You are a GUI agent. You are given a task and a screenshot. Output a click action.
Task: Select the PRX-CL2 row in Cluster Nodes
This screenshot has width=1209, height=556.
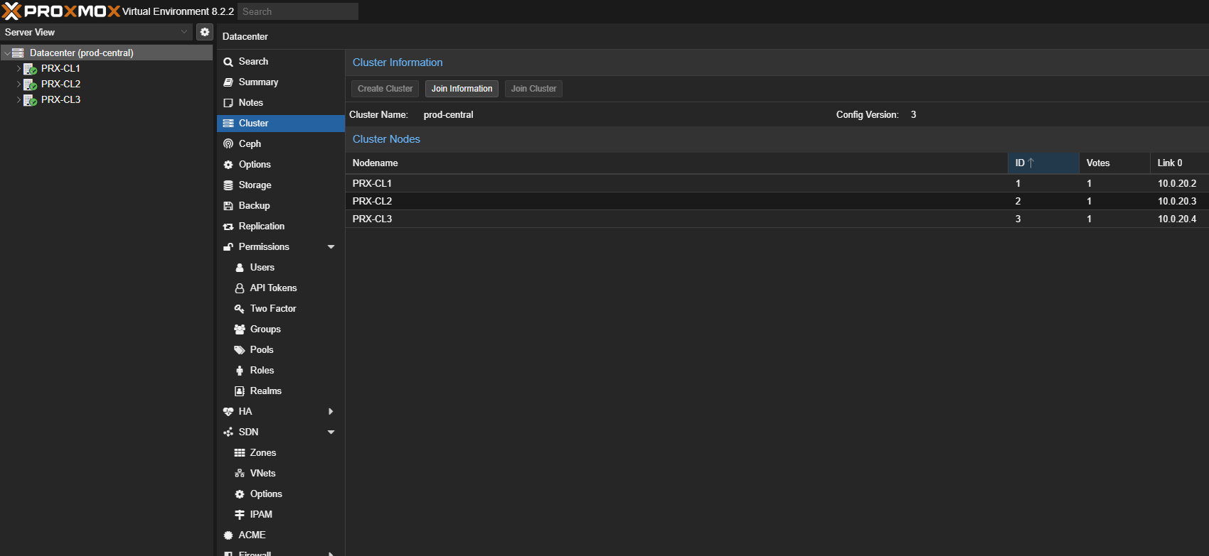[x=777, y=201]
